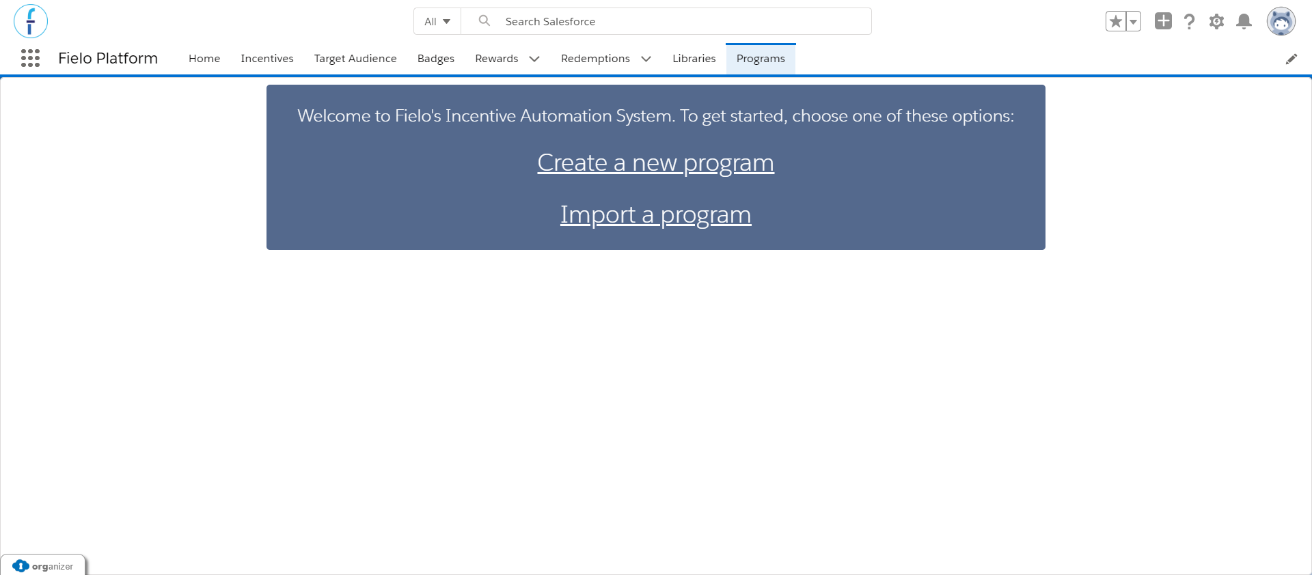Open the App Launcher dots grid
This screenshot has width=1312, height=575.
[x=30, y=58]
